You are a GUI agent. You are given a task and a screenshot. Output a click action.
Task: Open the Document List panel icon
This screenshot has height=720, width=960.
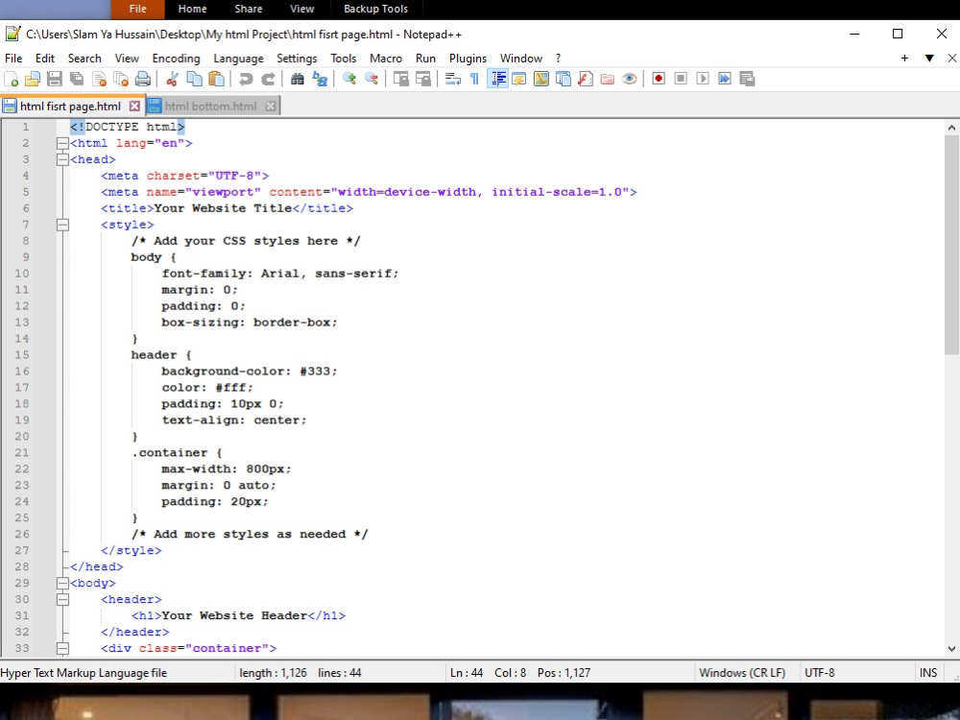point(564,79)
